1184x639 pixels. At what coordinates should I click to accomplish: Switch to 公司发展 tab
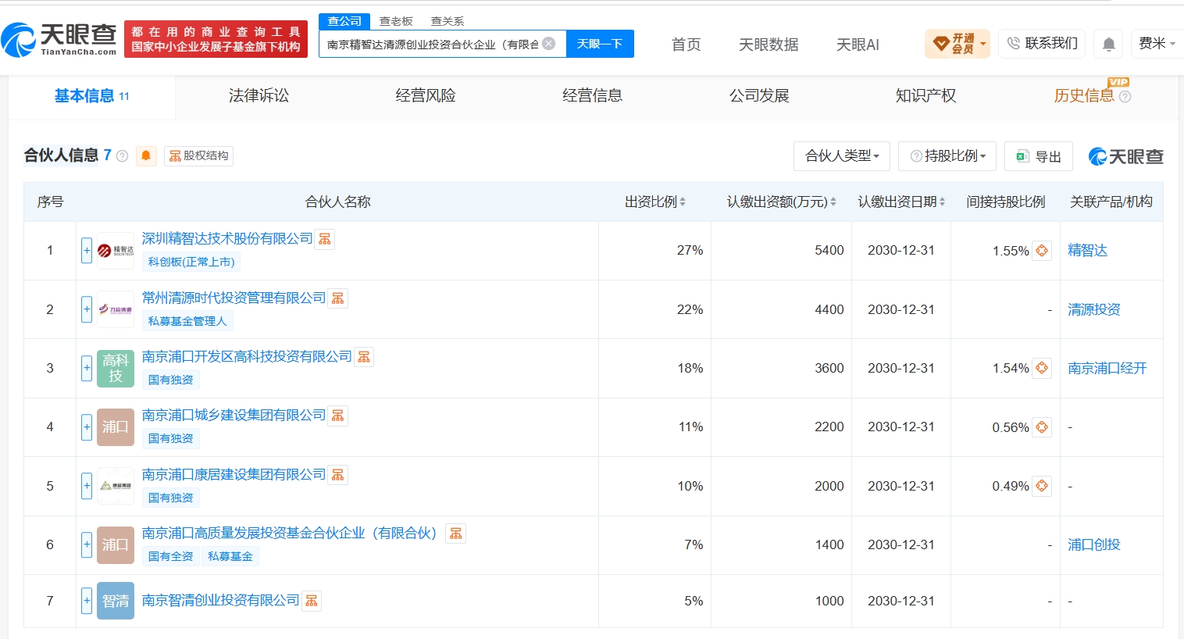(x=759, y=96)
